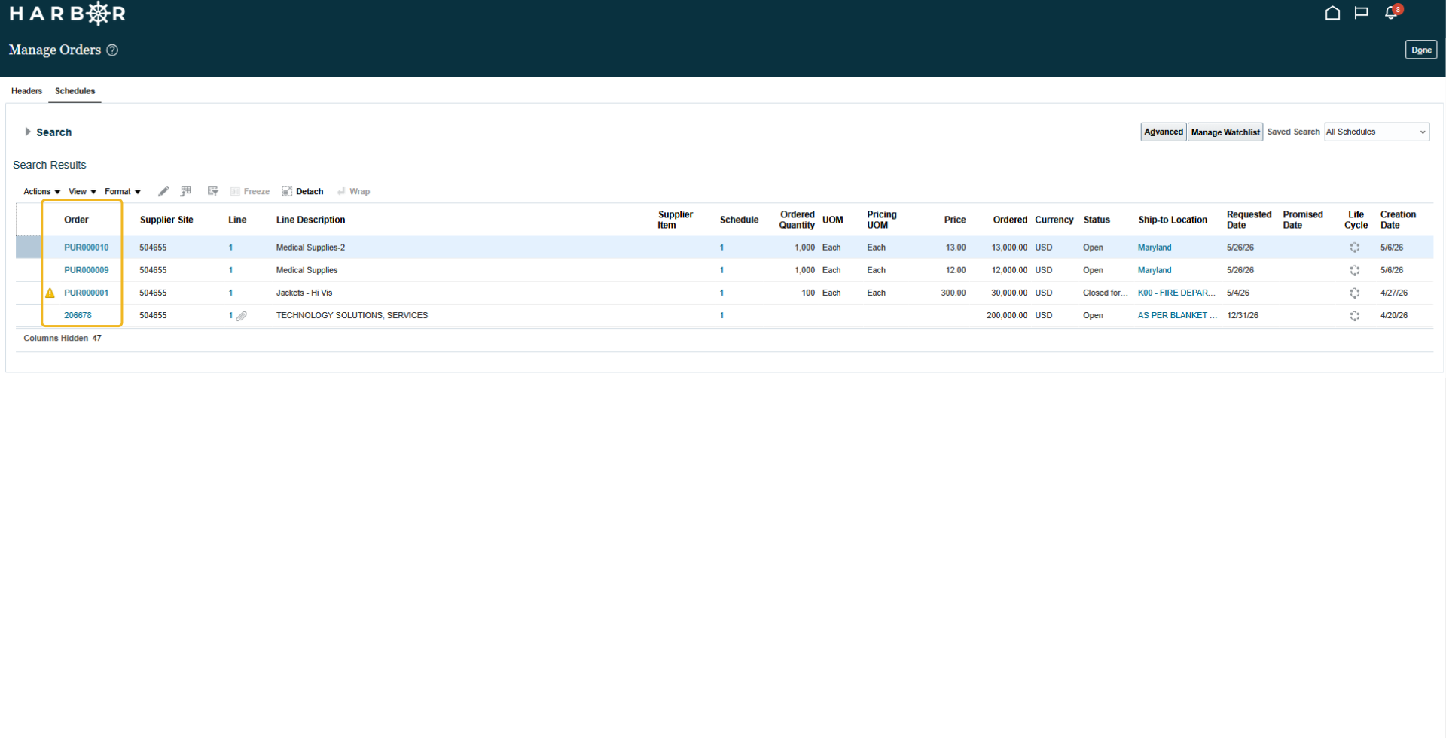Open life cycle icon for PUR000001 row

[1355, 293]
